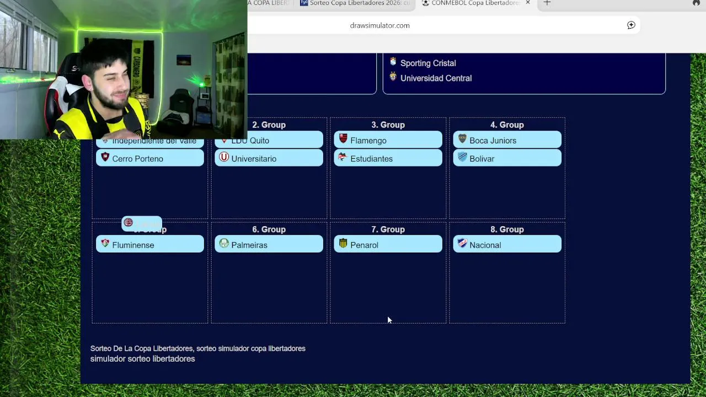Image resolution: width=706 pixels, height=397 pixels.
Task: Click the Palmeiras green crest
Action: tap(224, 243)
